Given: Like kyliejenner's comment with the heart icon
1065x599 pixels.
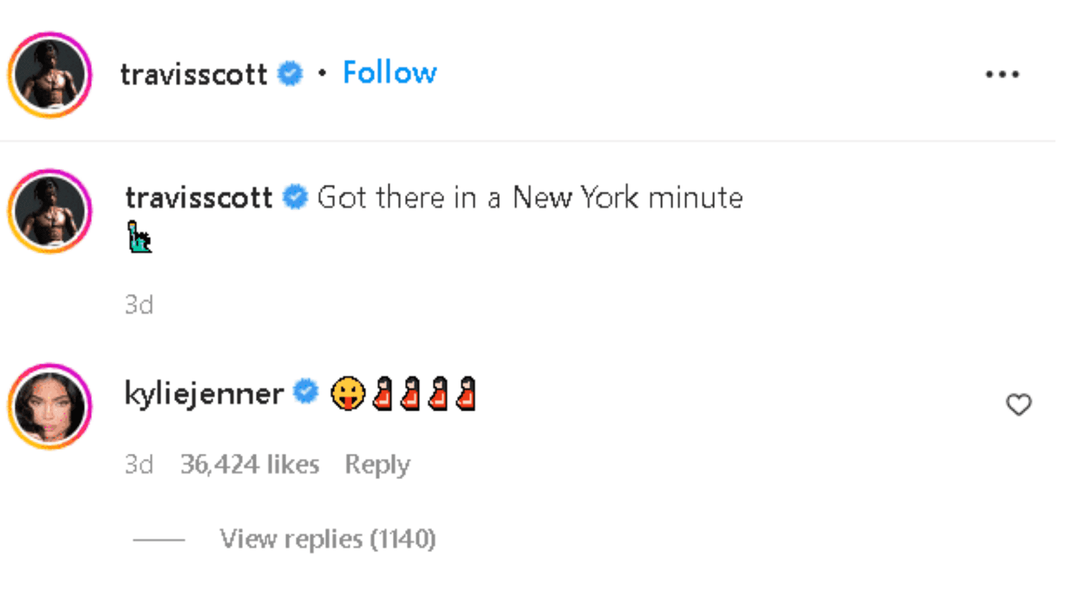Looking at the screenshot, I should 1018,404.
